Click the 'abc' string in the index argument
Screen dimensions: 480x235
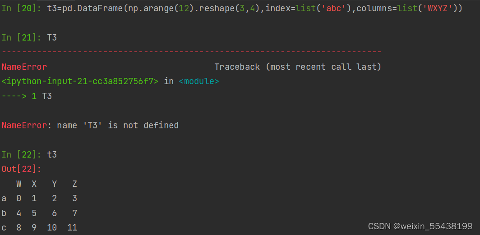[x=333, y=9]
